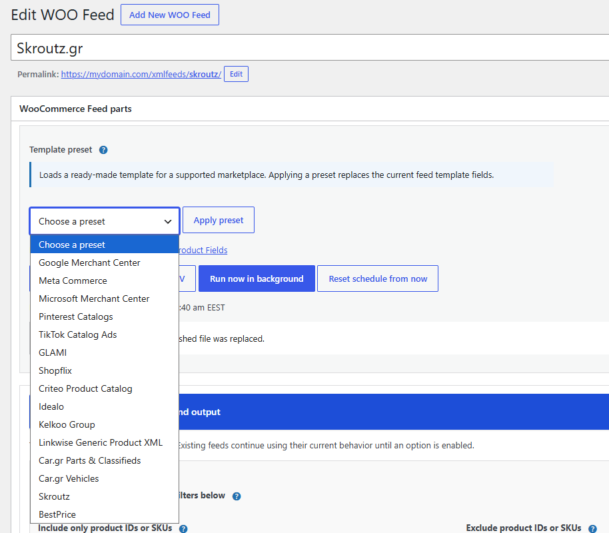Open the Product Fields link
This screenshot has width=609, height=533.
point(203,251)
